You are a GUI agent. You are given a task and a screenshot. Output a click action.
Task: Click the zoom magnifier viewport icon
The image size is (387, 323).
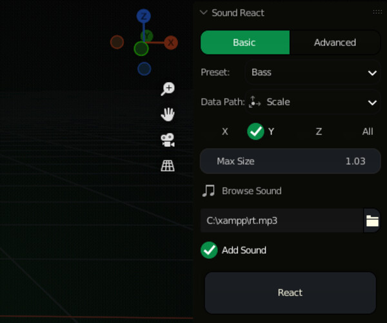pyautogui.click(x=168, y=89)
